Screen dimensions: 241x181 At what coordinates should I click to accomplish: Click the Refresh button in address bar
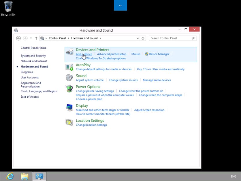coord(143,38)
